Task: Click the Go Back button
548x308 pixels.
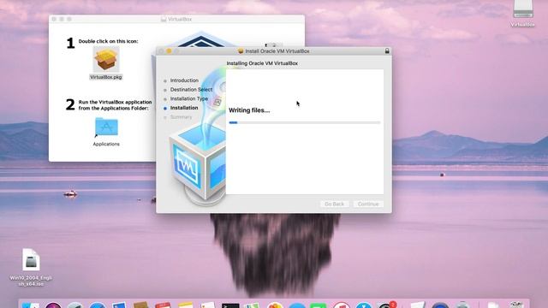Action: point(334,204)
